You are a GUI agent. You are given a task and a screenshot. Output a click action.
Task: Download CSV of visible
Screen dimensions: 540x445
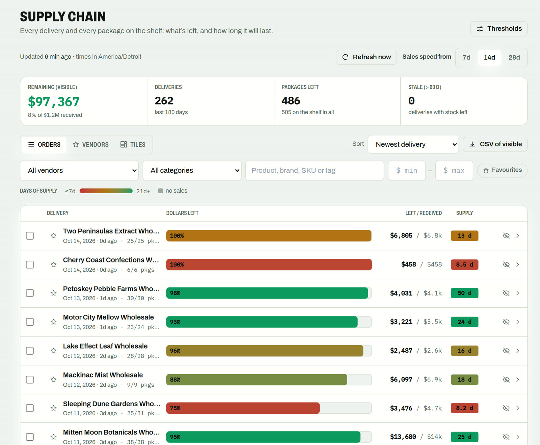[x=495, y=144]
